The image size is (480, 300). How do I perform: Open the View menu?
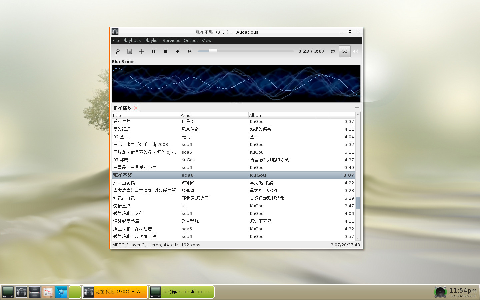point(207,40)
